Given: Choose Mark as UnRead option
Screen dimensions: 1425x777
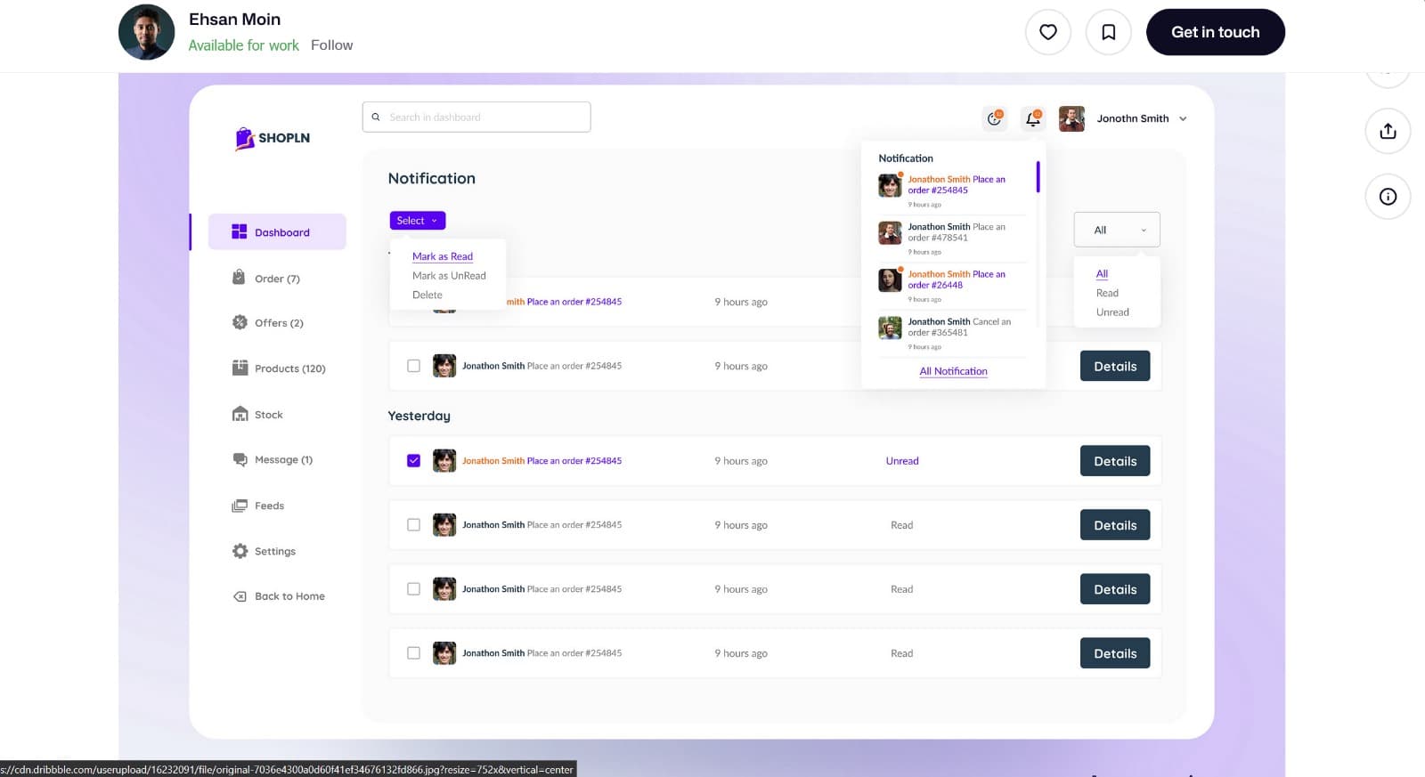Looking at the screenshot, I should click(x=449, y=276).
